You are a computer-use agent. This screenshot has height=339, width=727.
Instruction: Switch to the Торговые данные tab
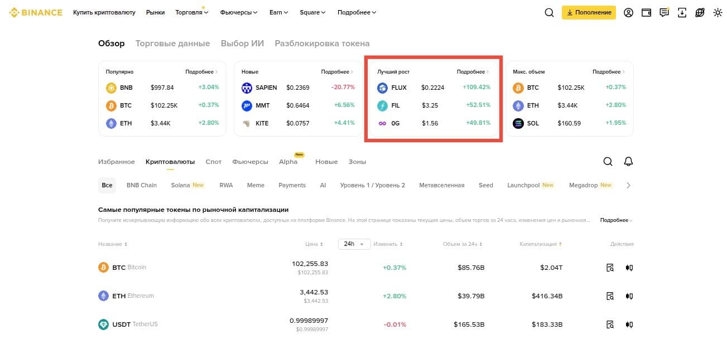(x=172, y=43)
